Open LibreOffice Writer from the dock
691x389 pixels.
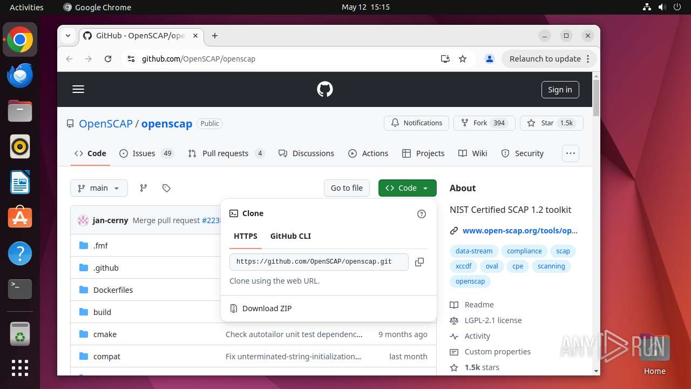point(20,182)
